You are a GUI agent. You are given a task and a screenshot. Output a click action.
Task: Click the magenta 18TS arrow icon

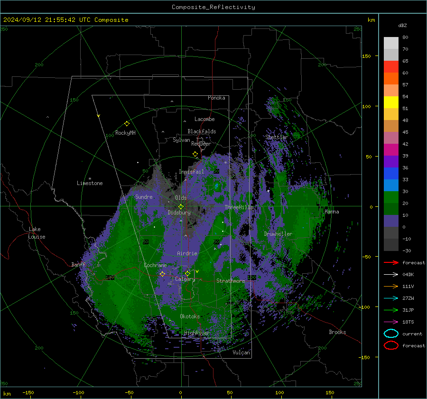click(391, 322)
